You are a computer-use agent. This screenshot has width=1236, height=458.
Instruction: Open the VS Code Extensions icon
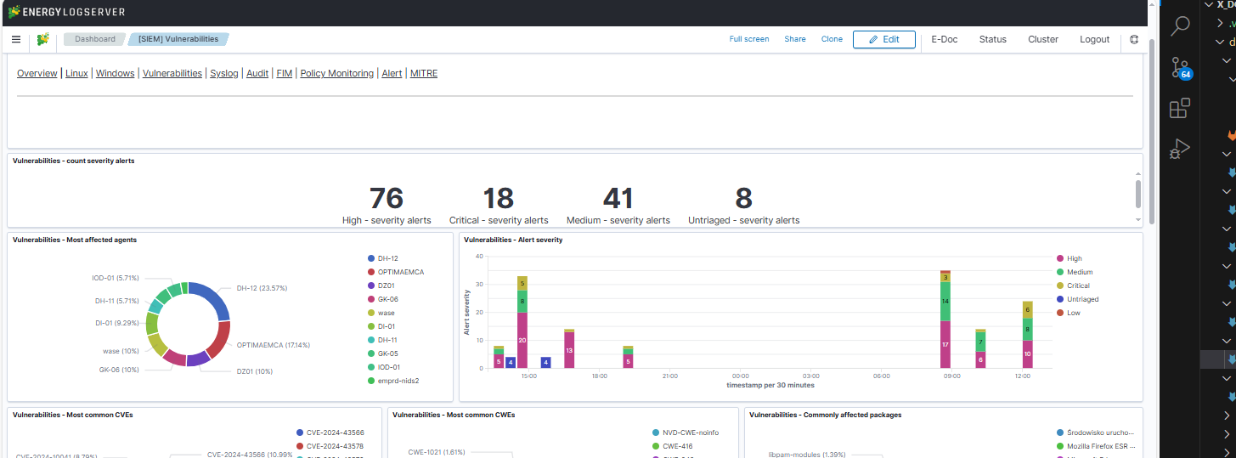tap(1180, 108)
